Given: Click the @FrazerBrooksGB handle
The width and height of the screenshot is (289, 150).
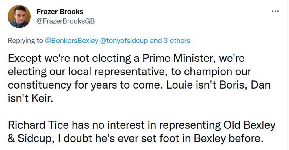Looking at the screenshot, I should click(66, 21).
